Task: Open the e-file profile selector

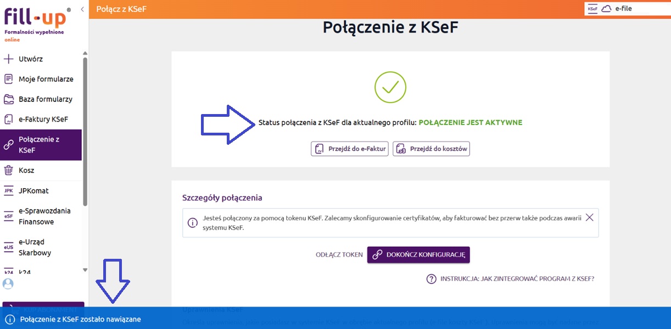Action: click(x=626, y=9)
